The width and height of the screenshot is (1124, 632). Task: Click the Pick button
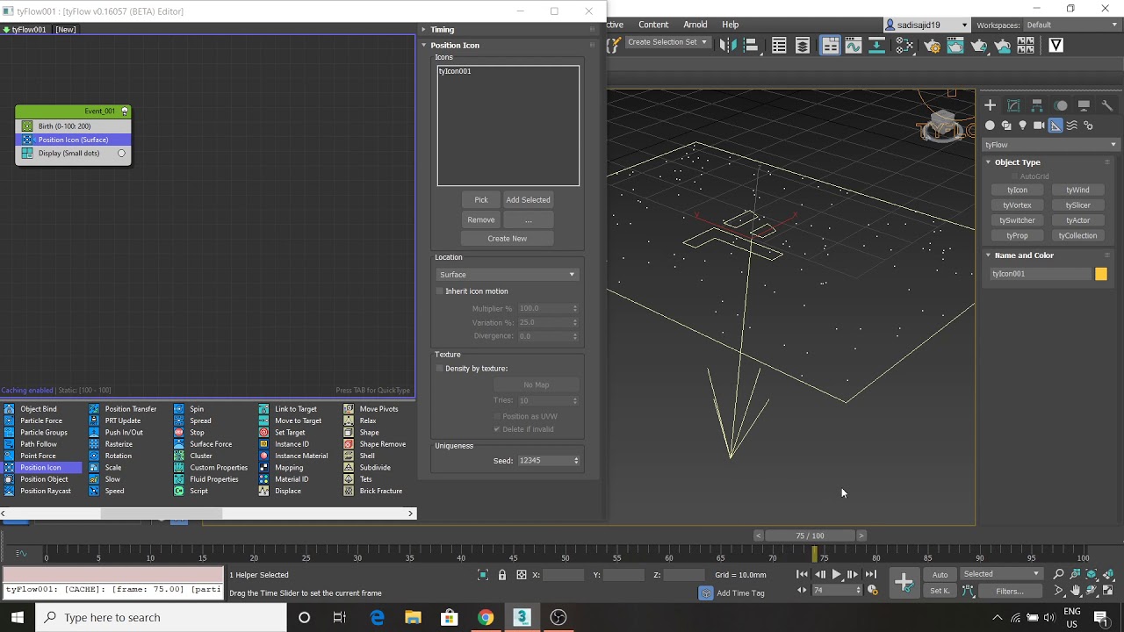coord(481,200)
